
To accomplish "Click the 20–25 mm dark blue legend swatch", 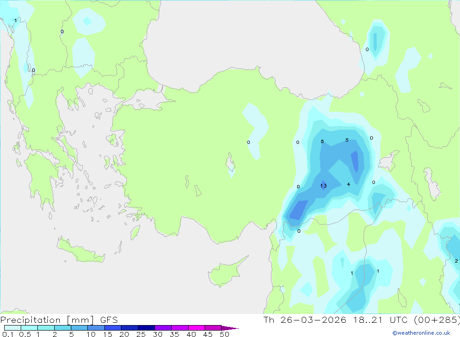I will coord(130,328).
